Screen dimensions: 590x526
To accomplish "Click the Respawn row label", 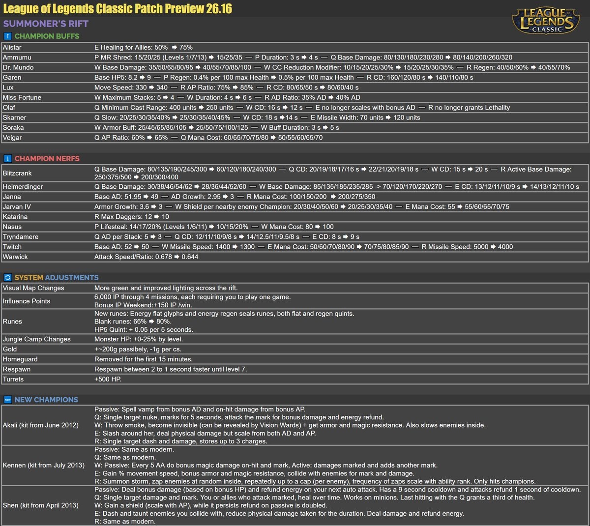I will 17,369.
